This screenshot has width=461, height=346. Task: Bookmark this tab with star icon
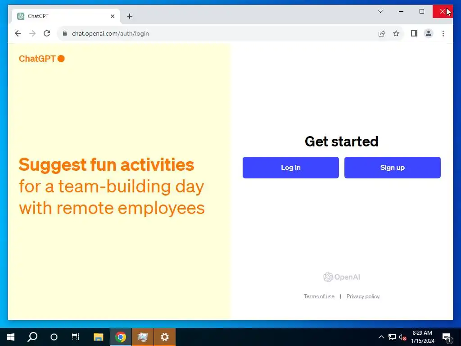(x=396, y=33)
